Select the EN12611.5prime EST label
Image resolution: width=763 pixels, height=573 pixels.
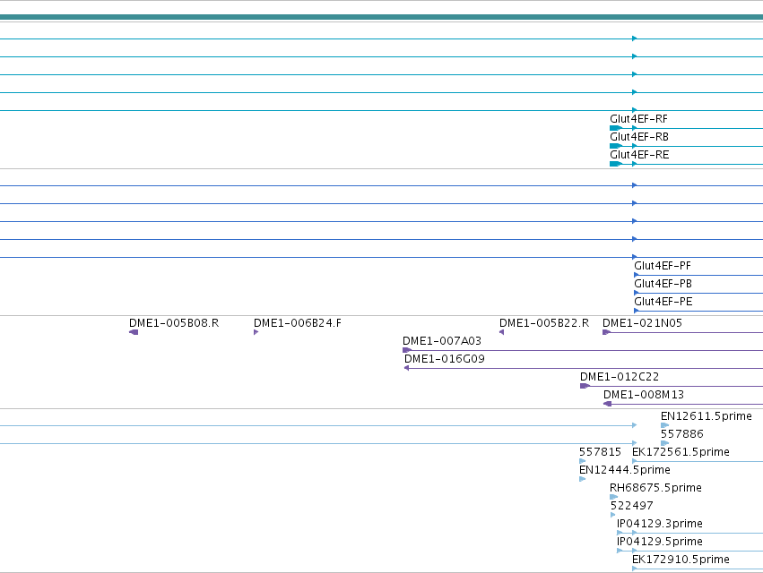pos(707,416)
